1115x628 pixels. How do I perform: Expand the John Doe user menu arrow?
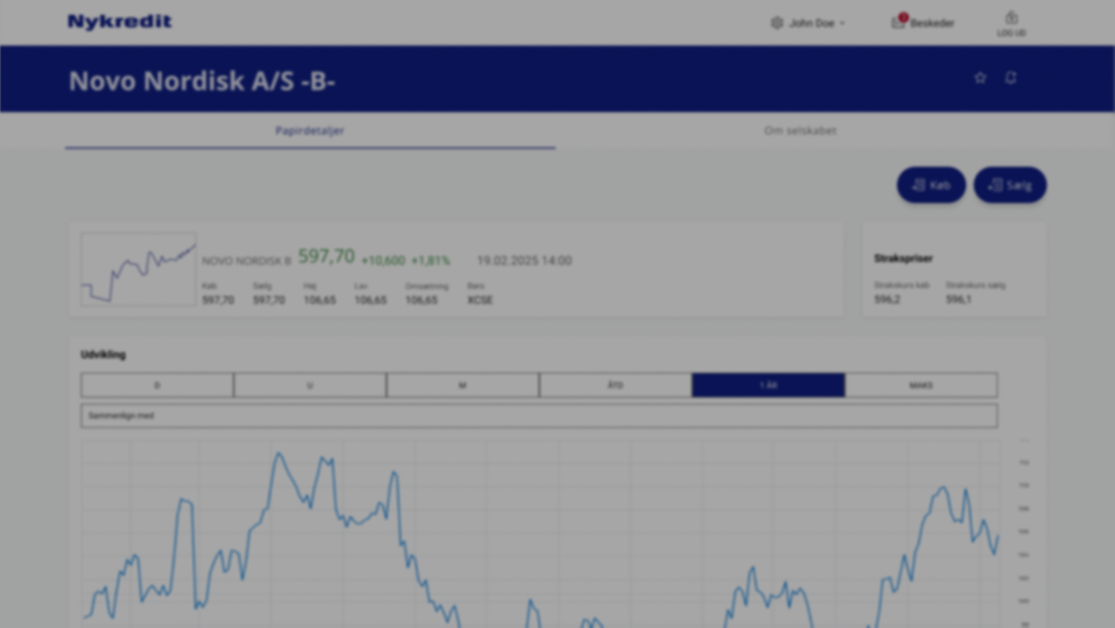tap(843, 24)
